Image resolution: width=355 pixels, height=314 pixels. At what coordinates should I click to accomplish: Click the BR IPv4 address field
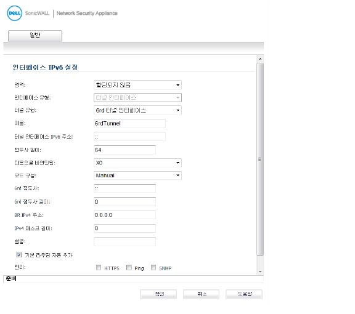[x=124, y=215]
